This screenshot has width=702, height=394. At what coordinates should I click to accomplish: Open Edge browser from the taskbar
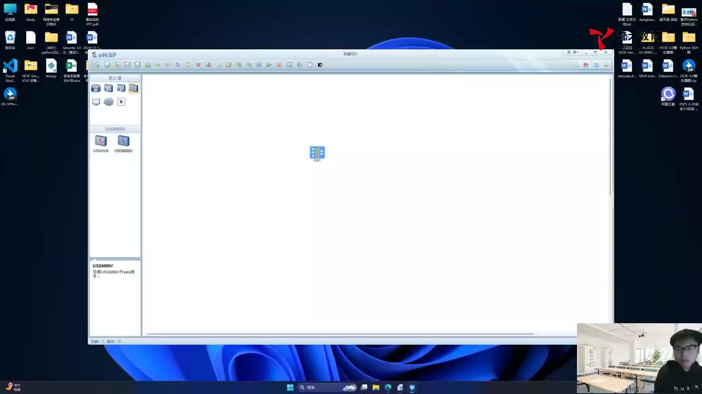coord(388,387)
